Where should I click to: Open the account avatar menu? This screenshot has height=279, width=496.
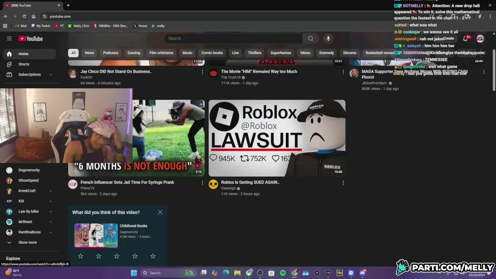[x=480, y=38]
